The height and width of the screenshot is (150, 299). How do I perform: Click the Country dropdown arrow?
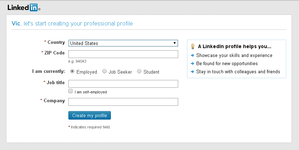click(175, 43)
